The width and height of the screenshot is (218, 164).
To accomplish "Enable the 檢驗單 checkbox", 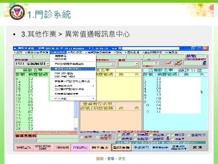I will (x=134, y=139).
